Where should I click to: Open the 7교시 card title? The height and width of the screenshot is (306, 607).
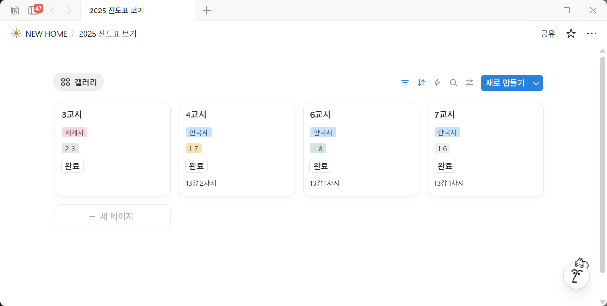tap(445, 115)
